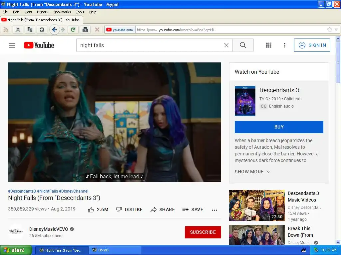Click the YouTube logo

[x=39, y=45]
